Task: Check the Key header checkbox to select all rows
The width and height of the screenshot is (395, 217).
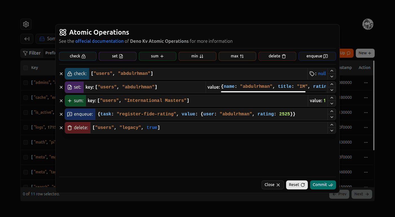Action: pos(25,67)
